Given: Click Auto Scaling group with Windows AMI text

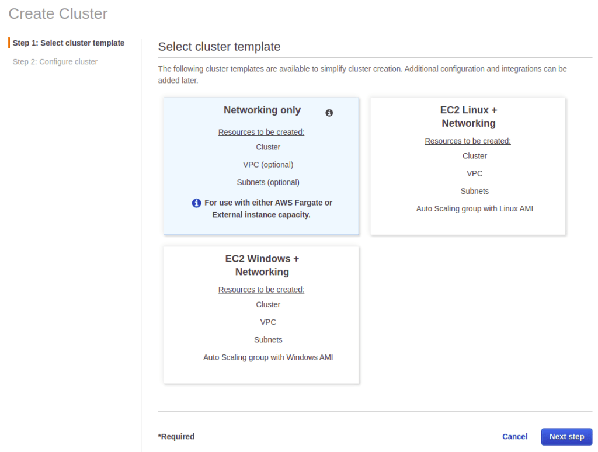Looking at the screenshot, I should tap(268, 357).
